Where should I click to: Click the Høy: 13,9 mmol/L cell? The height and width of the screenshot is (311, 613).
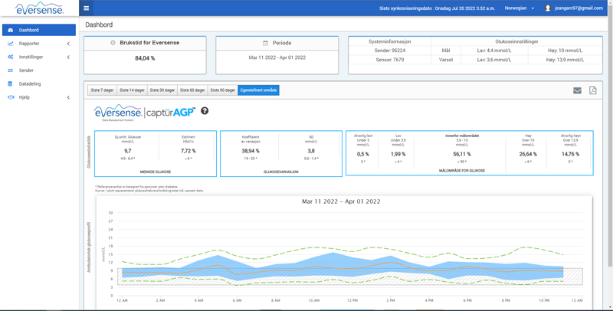coord(565,60)
